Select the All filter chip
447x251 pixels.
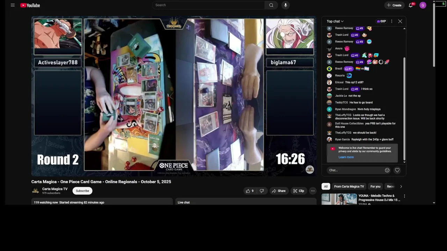click(326, 187)
